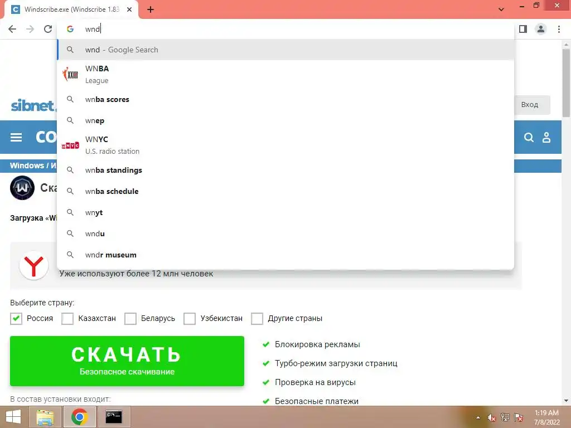This screenshot has height=428, width=571.
Task: Choose the 'wnd - Google Search' suggestion
Action: pos(285,50)
